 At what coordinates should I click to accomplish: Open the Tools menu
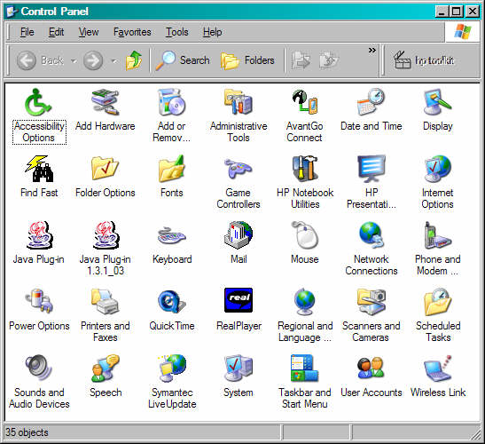coord(177,32)
